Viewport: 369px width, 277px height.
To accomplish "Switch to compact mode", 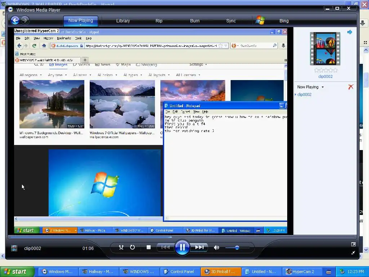I will 353,253.
